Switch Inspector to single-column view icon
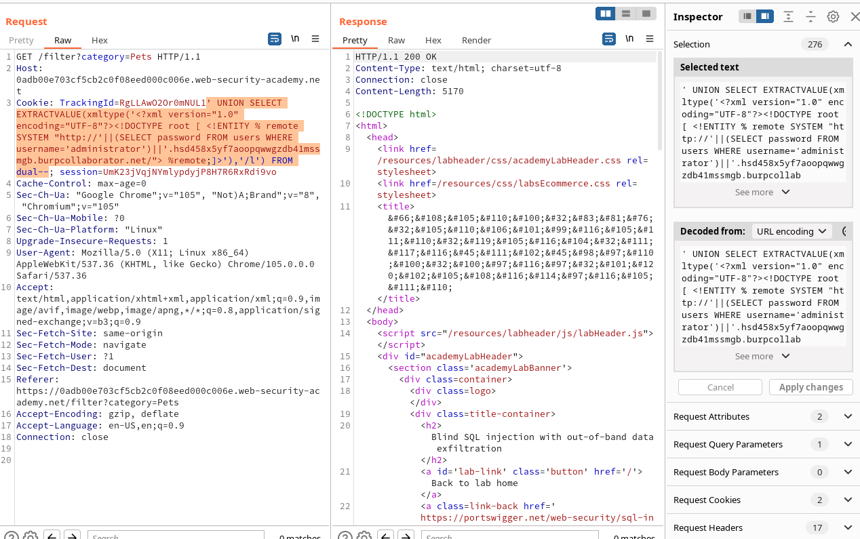 [747, 16]
